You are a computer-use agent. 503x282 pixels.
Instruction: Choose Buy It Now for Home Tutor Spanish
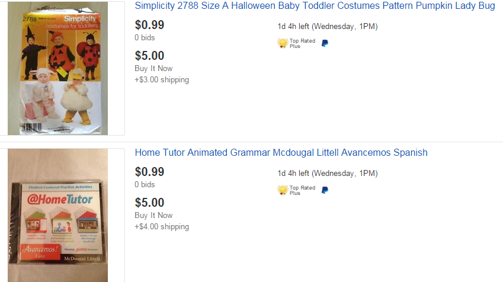point(153,215)
